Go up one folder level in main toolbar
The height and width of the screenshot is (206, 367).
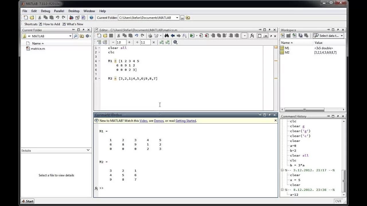point(188,17)
